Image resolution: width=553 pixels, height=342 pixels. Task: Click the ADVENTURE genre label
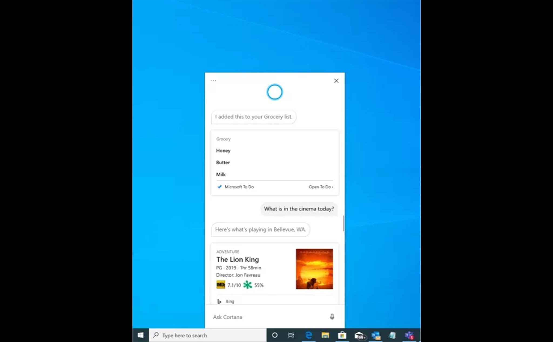pyautogui.click(x=228, y=252)
